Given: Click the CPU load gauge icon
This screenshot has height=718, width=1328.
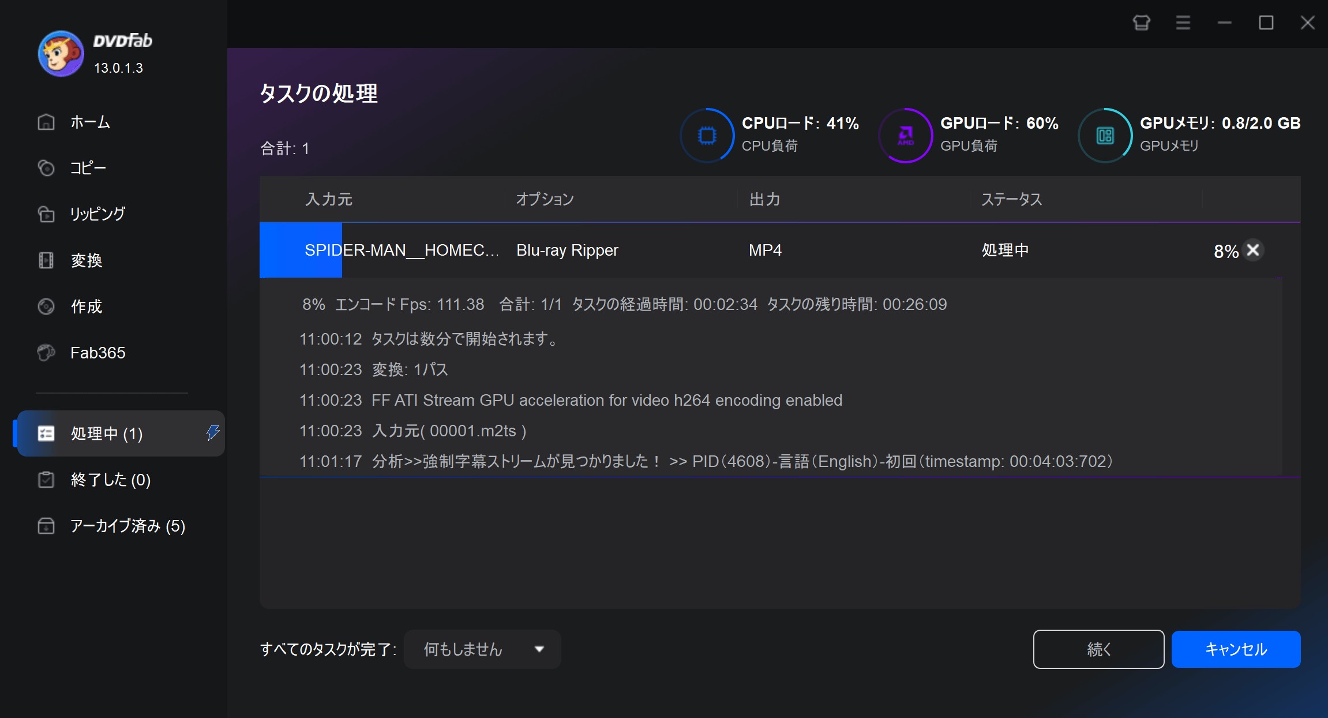Looking at the screenshot, I should (x=707, y=136).
